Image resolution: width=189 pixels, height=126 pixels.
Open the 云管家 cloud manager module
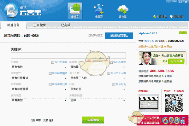click(99, 11)
